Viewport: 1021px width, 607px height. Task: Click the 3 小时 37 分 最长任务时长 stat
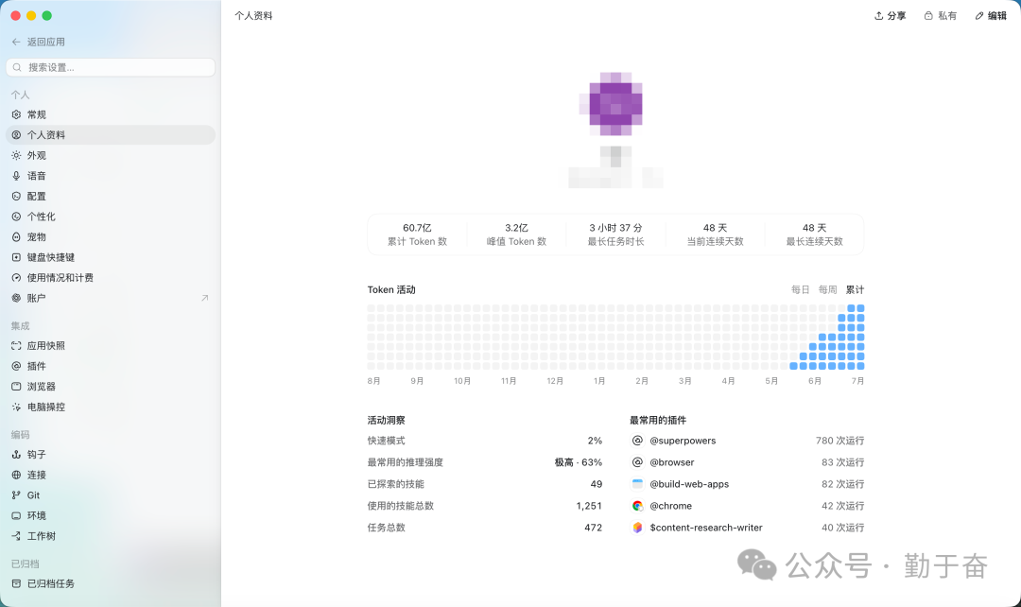(x=616, y=234)
